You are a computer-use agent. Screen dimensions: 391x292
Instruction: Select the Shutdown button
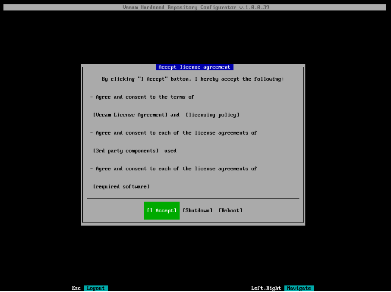(198, 210)
